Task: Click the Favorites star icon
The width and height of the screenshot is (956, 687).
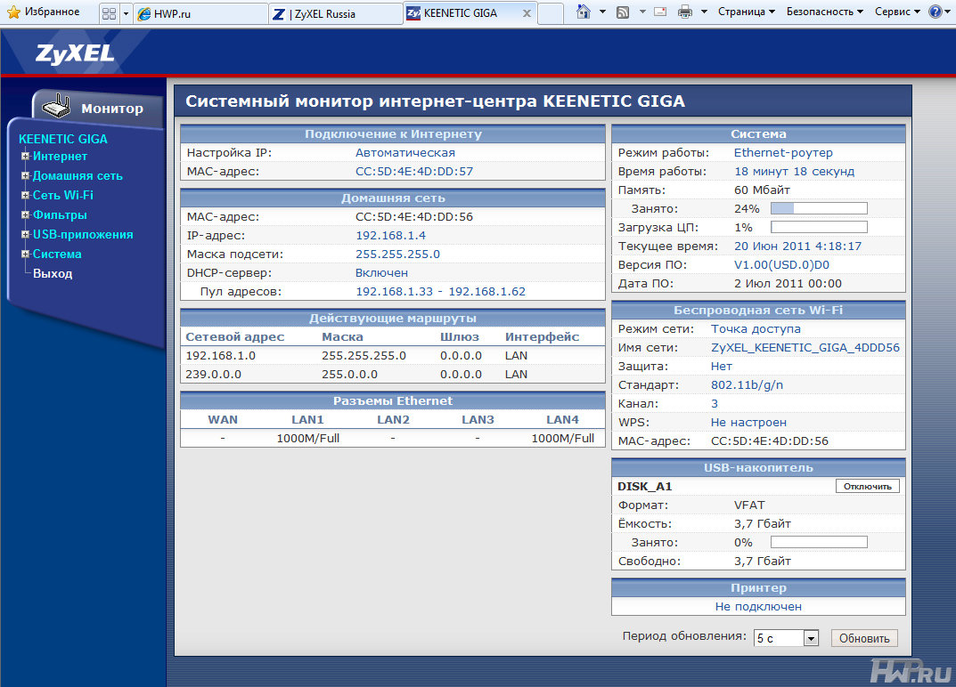Action: 13,12
